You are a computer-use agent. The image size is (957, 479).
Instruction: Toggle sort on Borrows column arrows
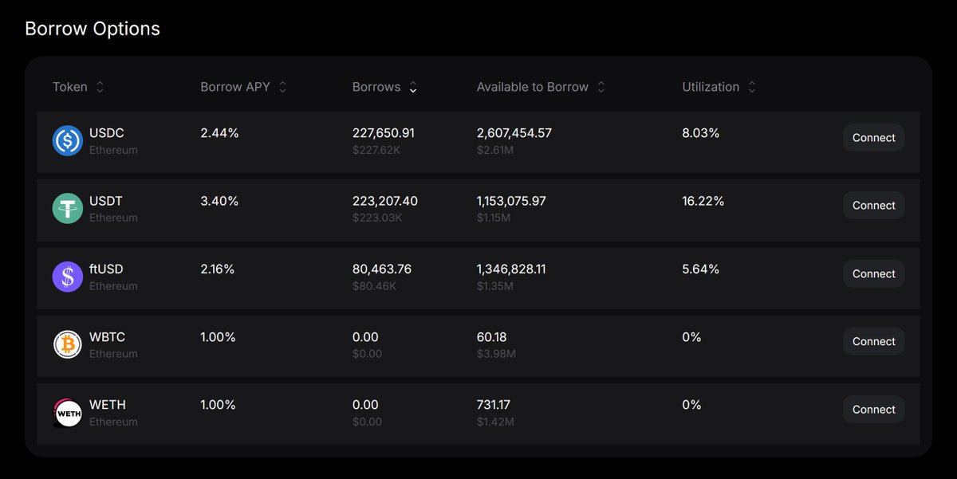[x=413, y=87]
